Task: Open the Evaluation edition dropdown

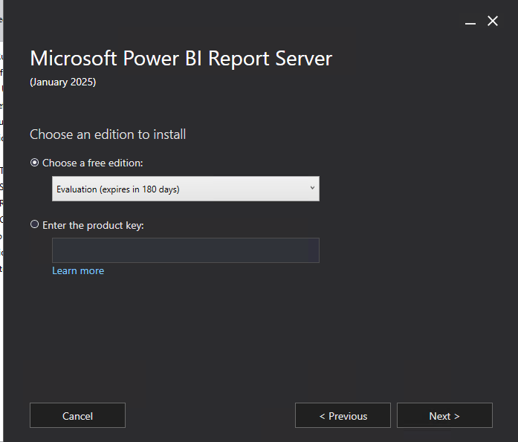Action: pos(186,189)
